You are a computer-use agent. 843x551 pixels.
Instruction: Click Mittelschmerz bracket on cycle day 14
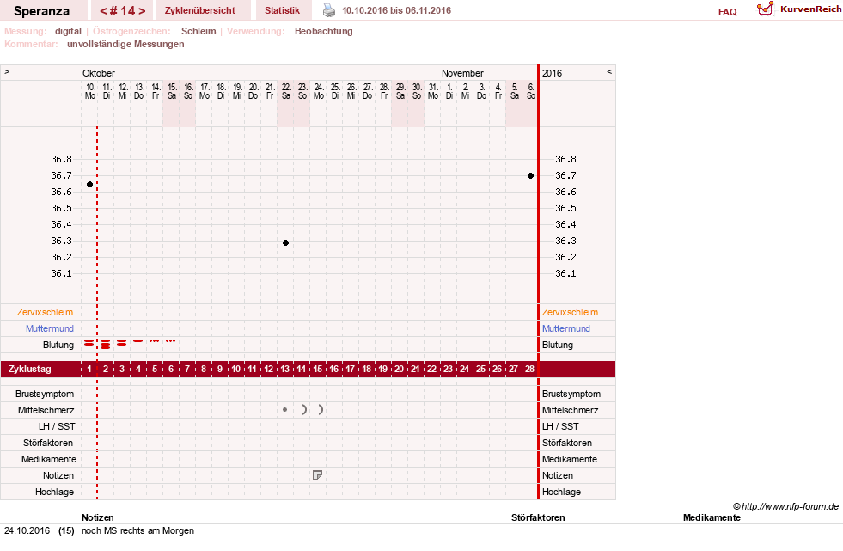pos(303,410)
